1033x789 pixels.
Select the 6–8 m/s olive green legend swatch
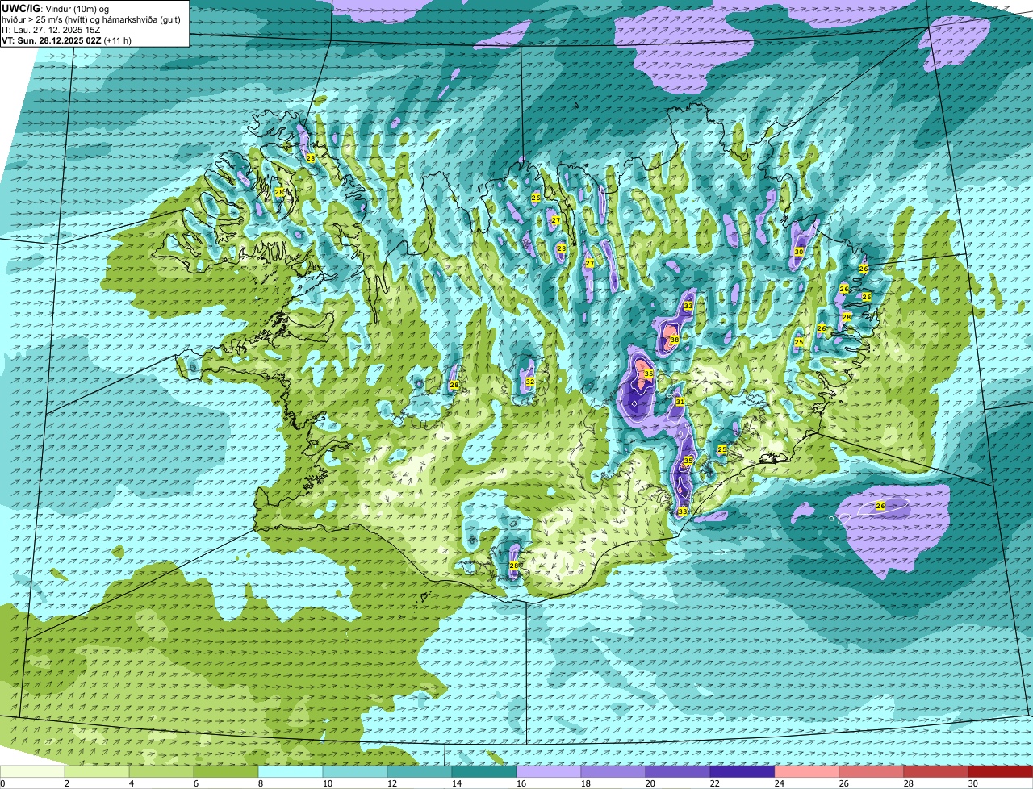click(226, 772)
